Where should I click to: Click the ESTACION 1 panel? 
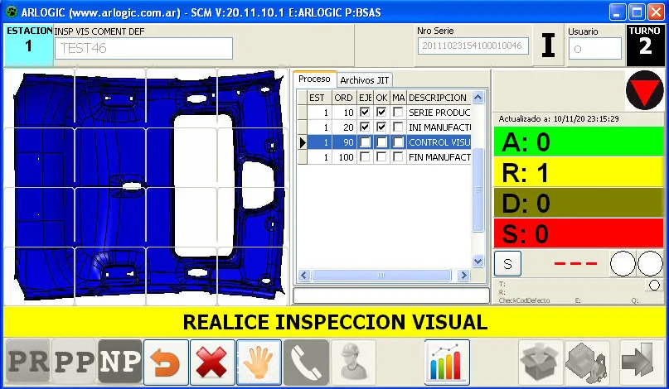28,46
